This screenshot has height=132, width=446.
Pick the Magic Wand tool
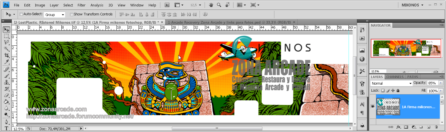point(6,49)
